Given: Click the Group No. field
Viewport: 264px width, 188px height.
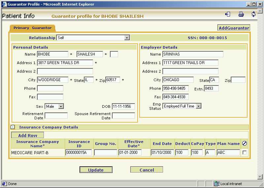Looking at the screenshot, I should [x=106, y=153].
